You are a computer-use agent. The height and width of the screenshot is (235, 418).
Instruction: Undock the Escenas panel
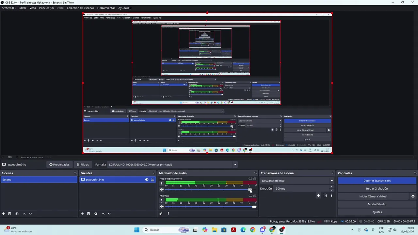[x=75, y=173]
